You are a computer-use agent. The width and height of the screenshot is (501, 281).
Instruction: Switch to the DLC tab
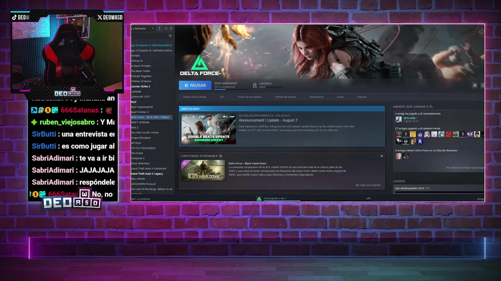(x=222, y=97)
